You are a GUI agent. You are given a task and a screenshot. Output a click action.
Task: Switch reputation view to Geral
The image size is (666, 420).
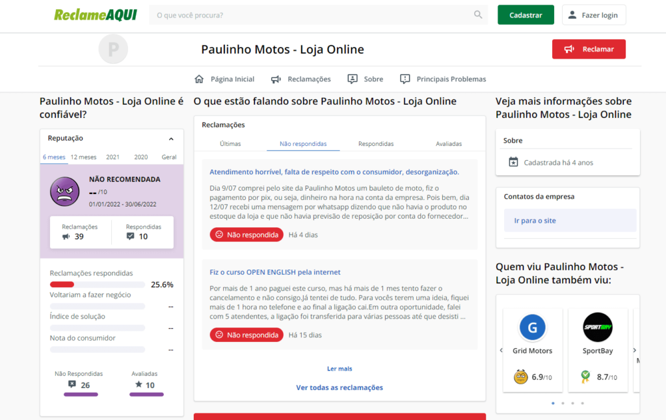coord(168,157)
